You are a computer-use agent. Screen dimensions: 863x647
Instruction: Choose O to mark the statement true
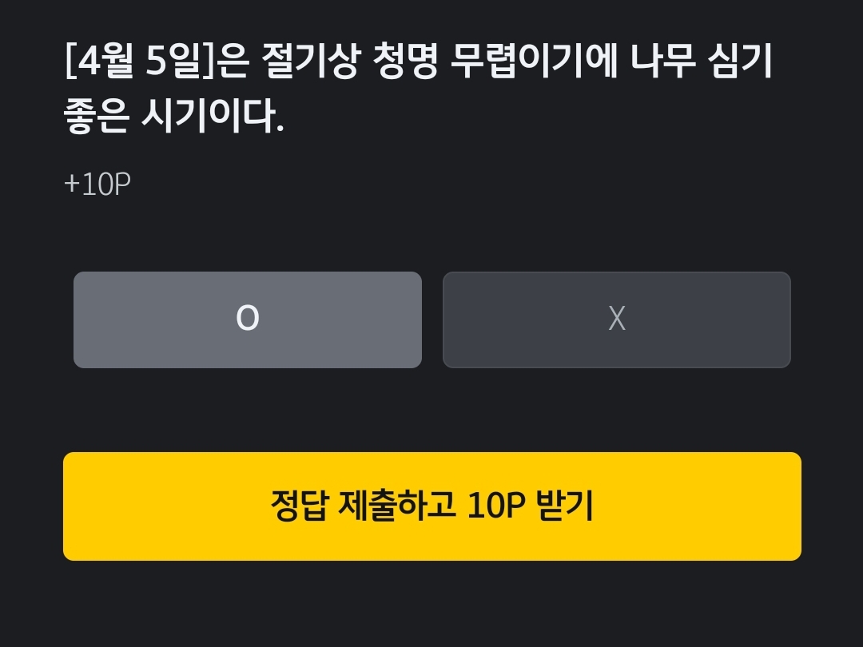[248, 320]
